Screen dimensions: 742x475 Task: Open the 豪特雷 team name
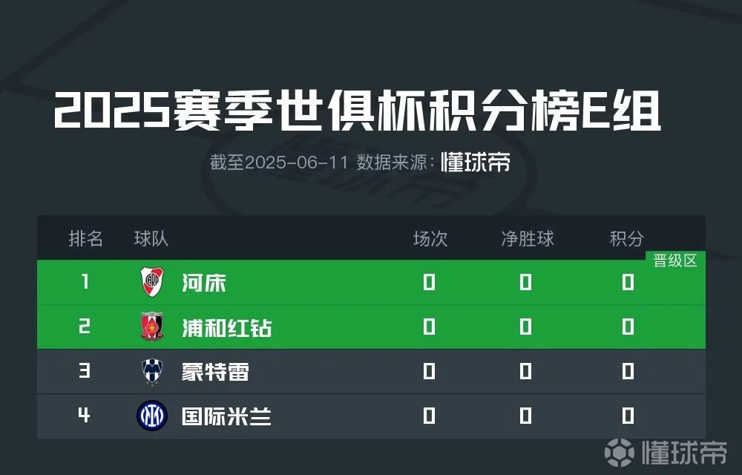[215, 372]
